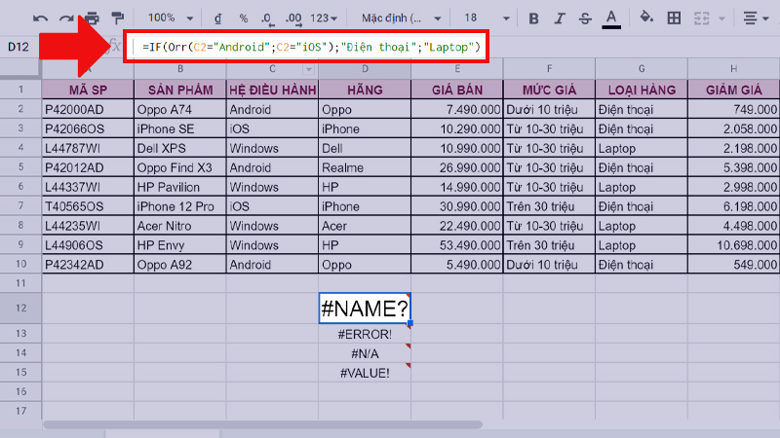The height and width of the screenshot is (438, 780).
Task: Toggle italic text formatting
Action: [x=559, y=18]
